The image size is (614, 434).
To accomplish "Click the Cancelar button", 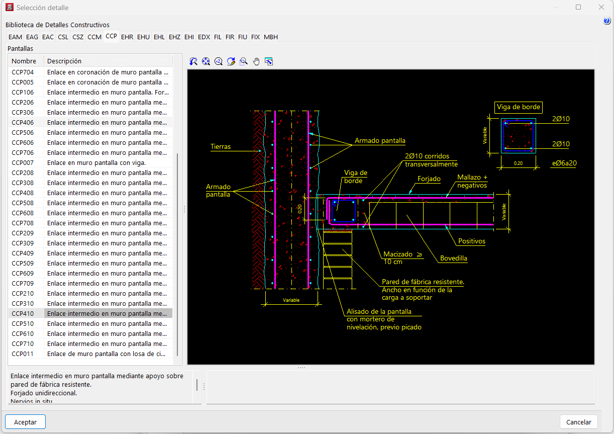I will (578, 422).
